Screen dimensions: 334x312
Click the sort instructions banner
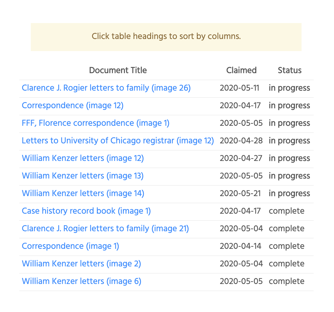pos(166,37)
